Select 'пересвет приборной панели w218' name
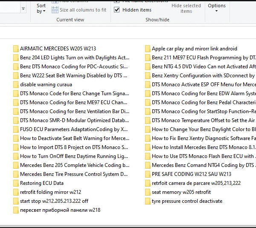Viewport: 256px width, 228px height. click(x=60, y=210)
